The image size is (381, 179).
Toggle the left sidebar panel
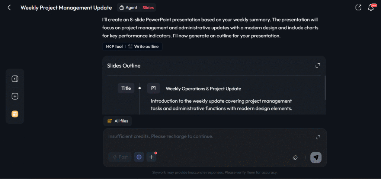pyautogui.click(x=15, y=79)
